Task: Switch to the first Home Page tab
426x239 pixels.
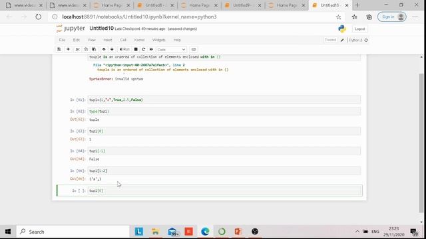Action: (112, 5)
